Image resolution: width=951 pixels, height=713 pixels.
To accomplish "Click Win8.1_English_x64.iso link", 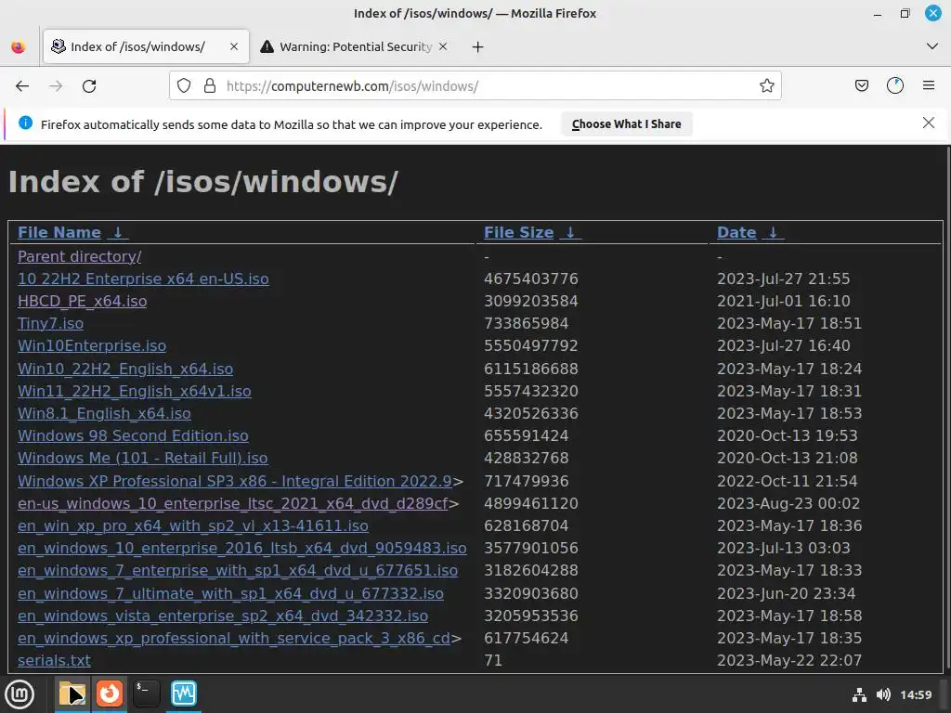I will (x=104, y=413).
